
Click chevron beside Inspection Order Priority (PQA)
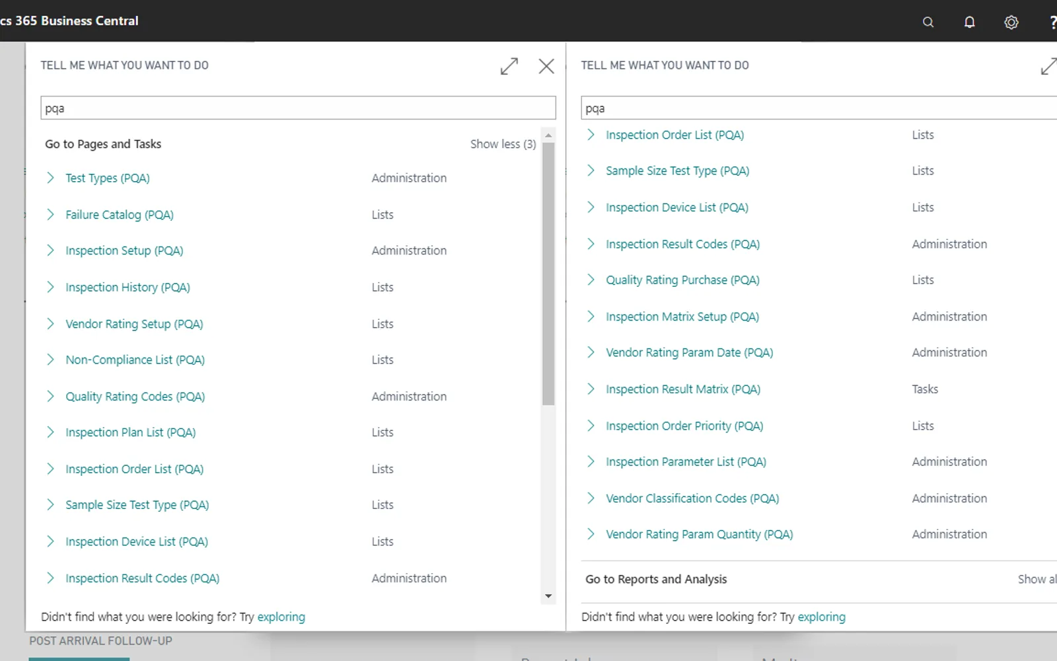591,426
